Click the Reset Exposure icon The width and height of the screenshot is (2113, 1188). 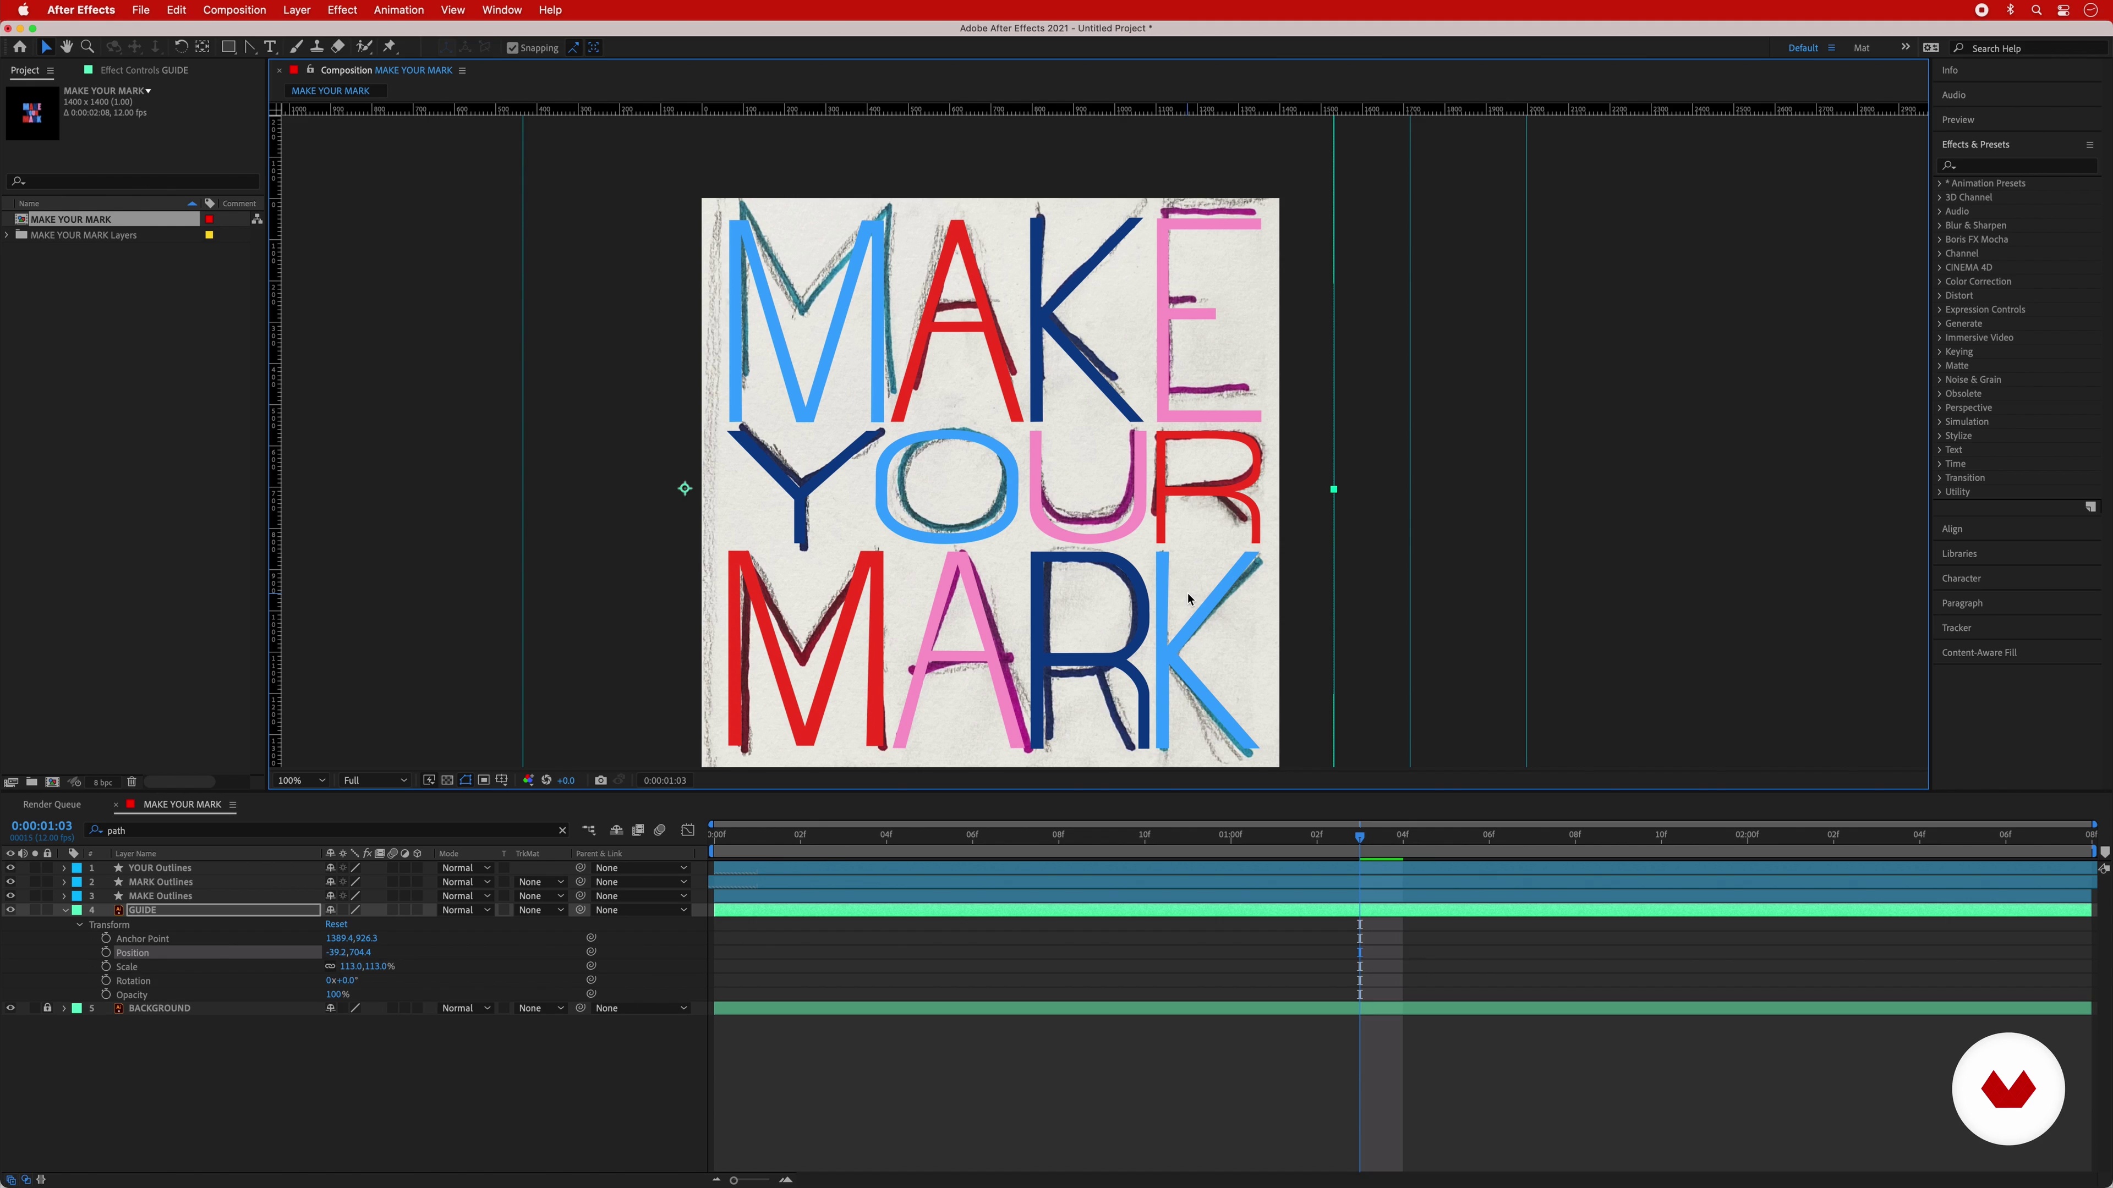(x=546, y=780)
